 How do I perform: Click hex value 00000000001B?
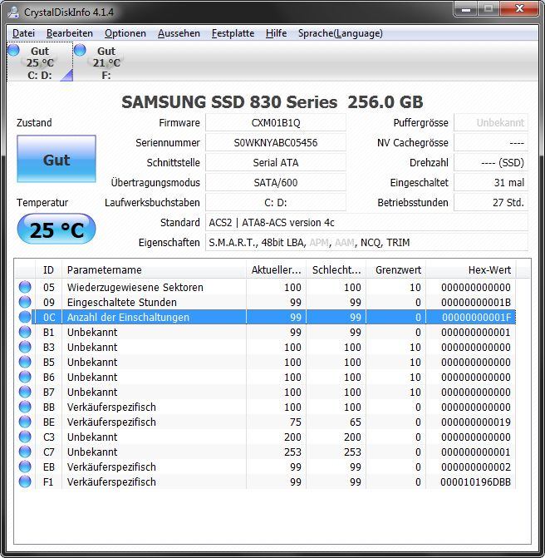476,303
